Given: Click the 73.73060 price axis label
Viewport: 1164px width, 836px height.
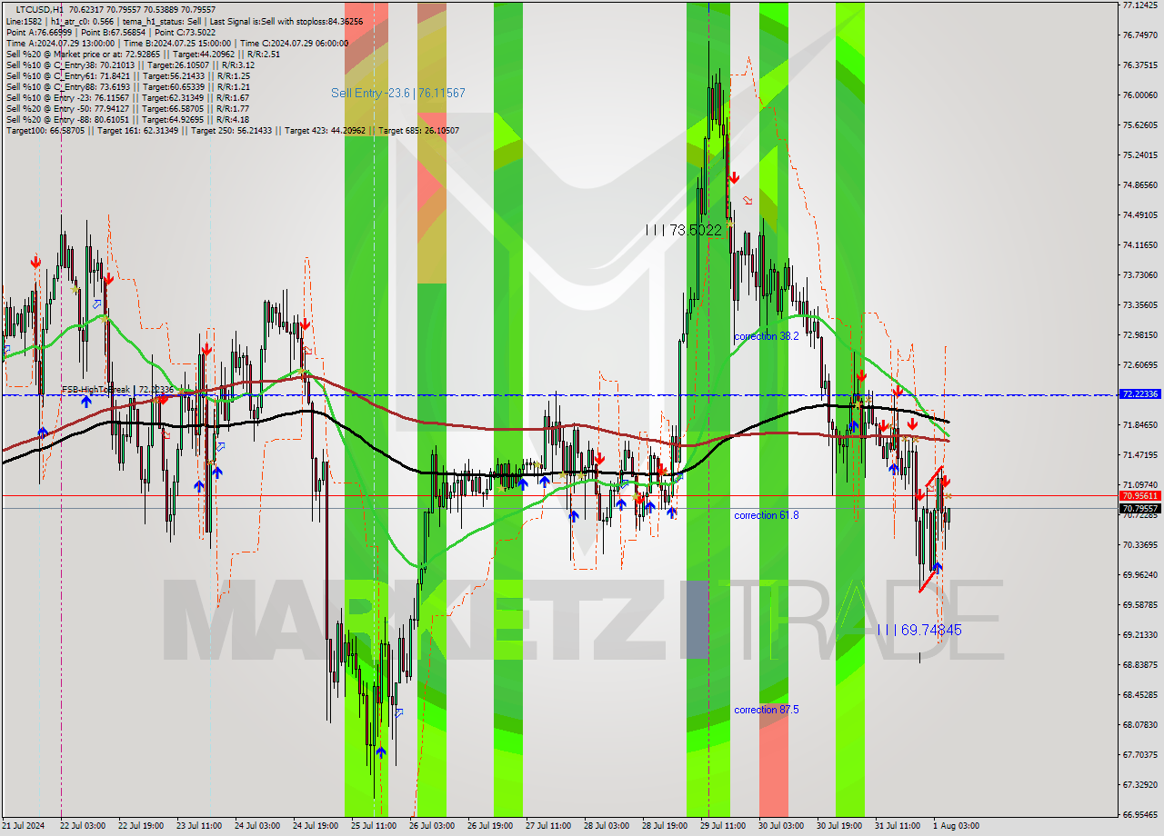Looking at the screenshot, I should coord(1140,275).
